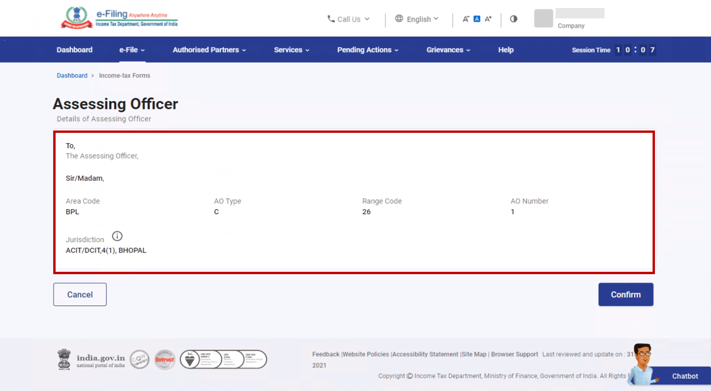Reset font size with the default A icon
Screen dimensions: 711x391
click(x=476, y=18)
